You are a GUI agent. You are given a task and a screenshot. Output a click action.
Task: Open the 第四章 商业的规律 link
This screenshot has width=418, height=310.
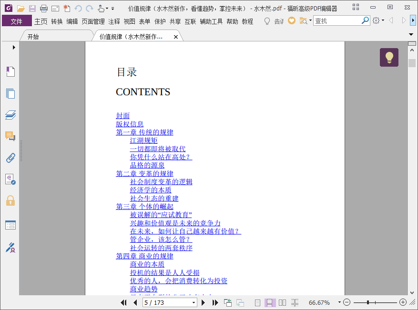(x=144, y=256)
